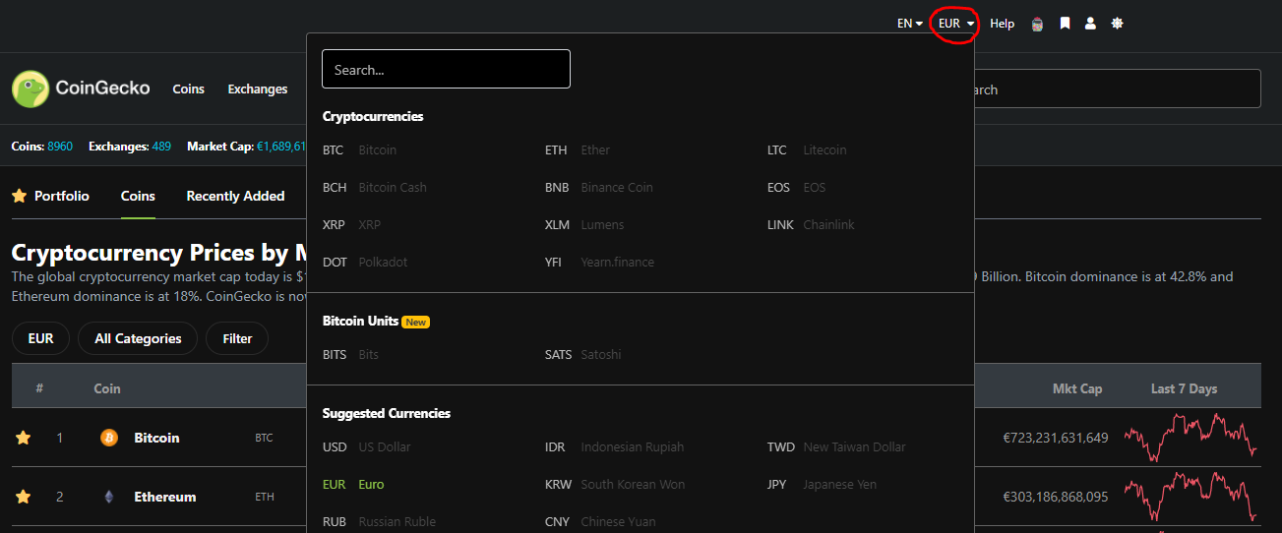Open the EUR currency dropdown in header

point(956,24)
